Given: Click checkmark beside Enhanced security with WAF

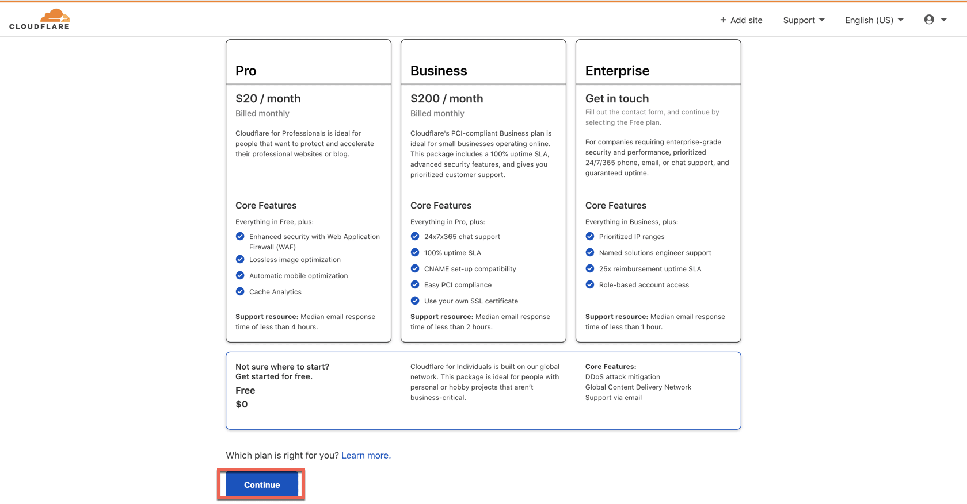Looking at the screenshot, I should (x=240, y=236).
